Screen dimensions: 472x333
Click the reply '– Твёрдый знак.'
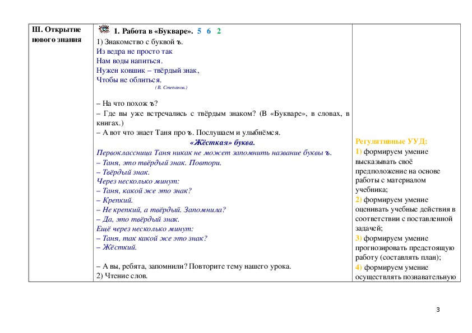pyautogui.click(x=123, y=172)
